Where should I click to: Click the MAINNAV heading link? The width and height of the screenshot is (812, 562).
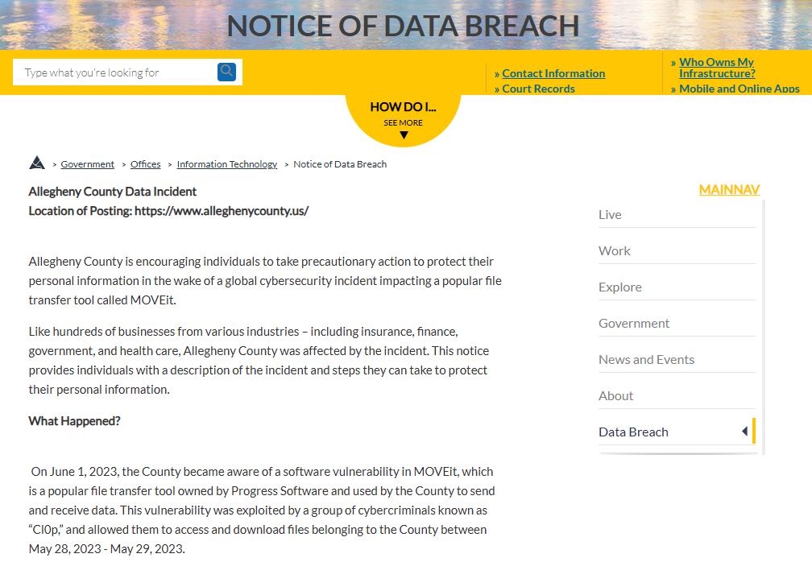pos(729,190)
